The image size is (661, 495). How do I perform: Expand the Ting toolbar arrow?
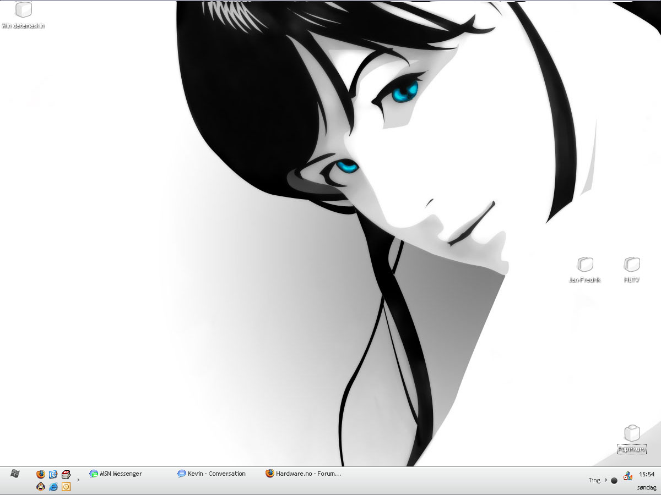click(606, 480)
